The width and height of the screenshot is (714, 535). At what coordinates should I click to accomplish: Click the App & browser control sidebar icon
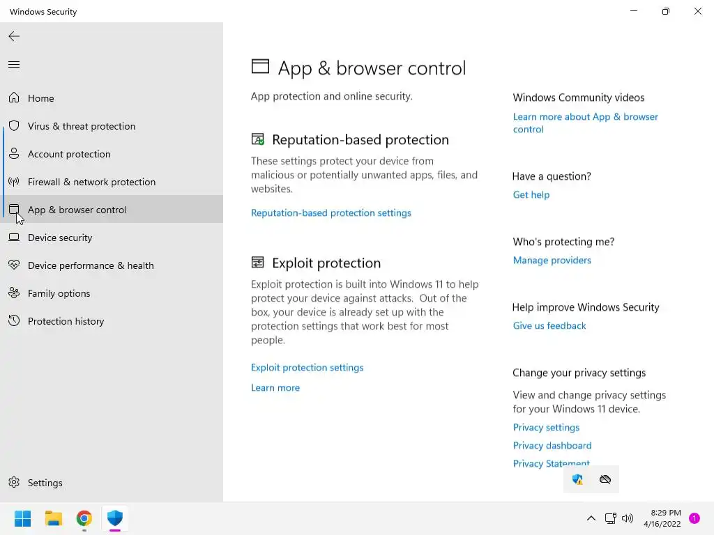coord(14,209)
